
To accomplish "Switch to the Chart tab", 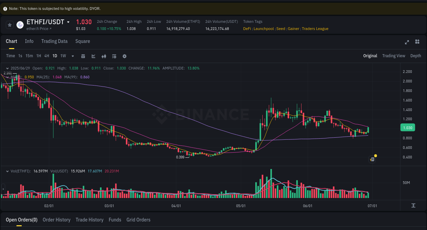I will [11, 41].
